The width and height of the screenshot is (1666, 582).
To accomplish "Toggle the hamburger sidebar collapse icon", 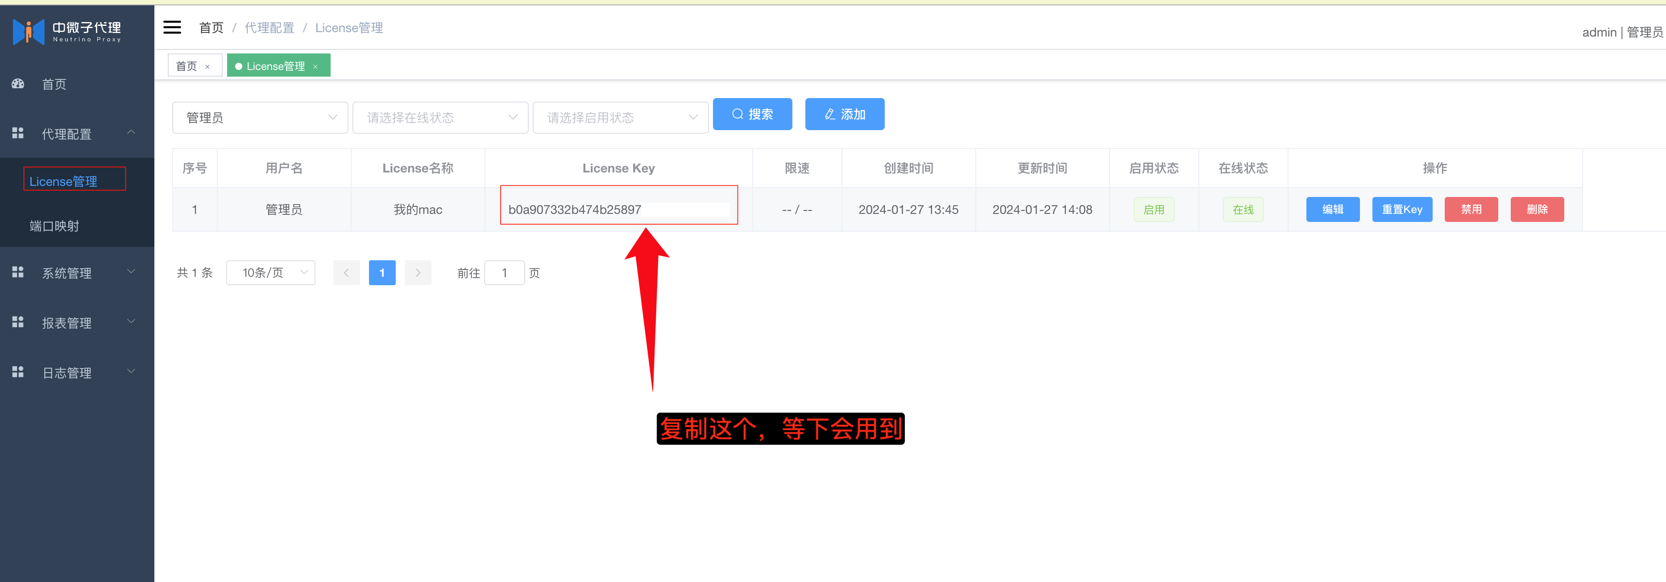I will point(172,27).
